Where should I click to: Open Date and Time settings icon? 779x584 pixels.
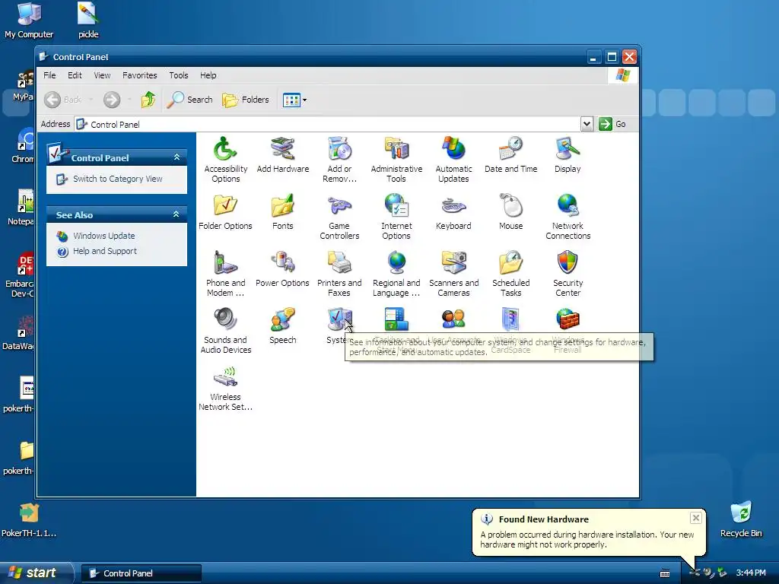coord(510,155)
